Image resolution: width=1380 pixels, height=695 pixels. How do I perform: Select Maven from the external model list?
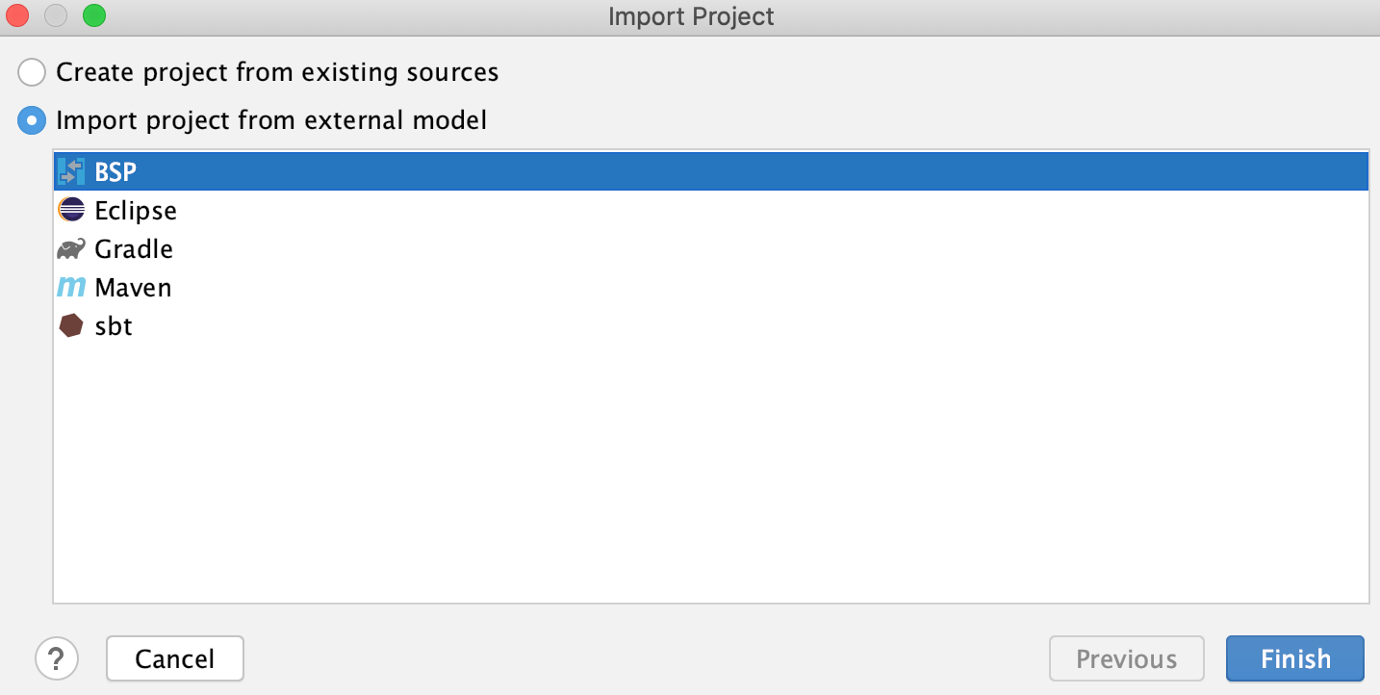pyautogui.click(x=132, y=287)
